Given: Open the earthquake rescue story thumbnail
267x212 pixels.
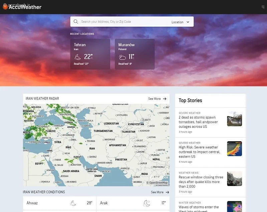Looking at the screenshot, I should pos(235,179).
